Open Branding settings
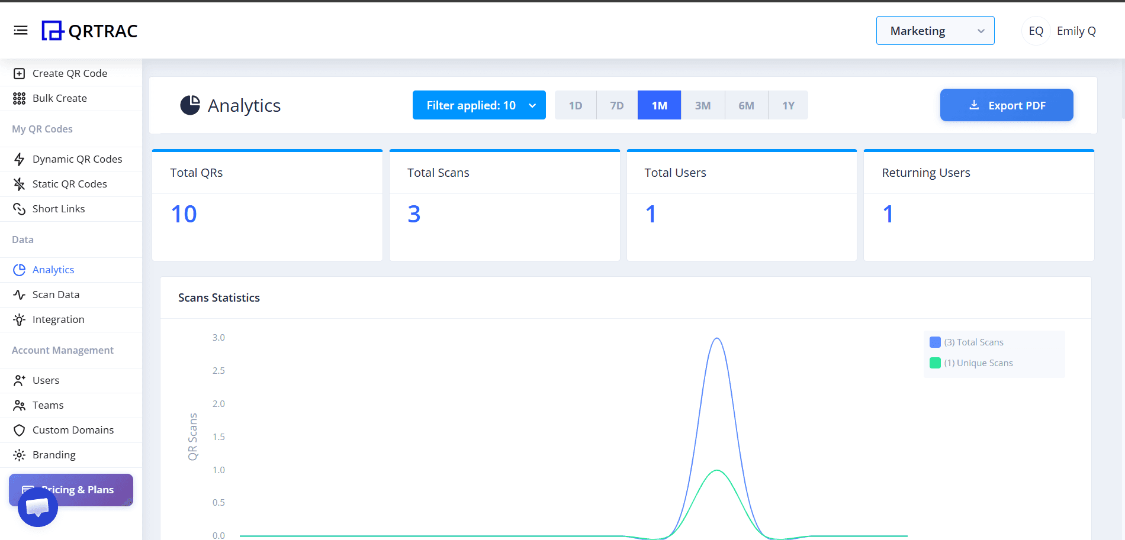This screenshot has height=540, width=1125. (54, 455)
